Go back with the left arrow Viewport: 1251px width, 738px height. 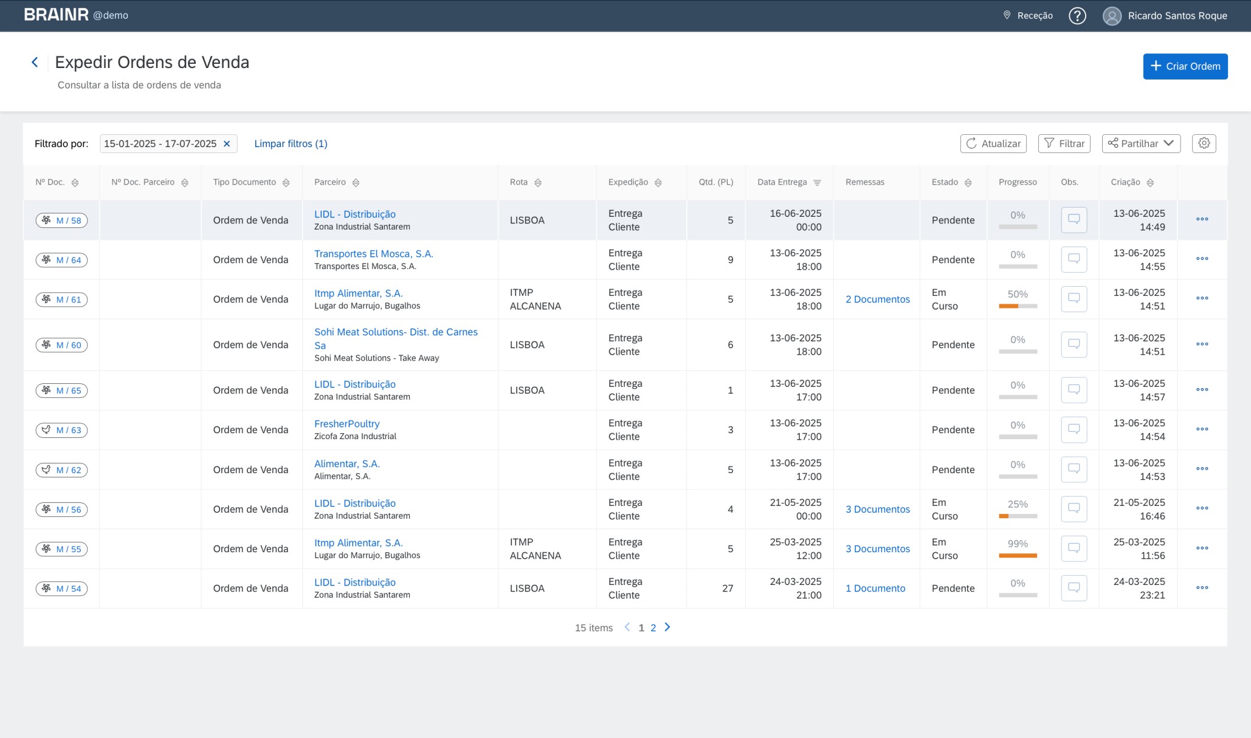tap(35, 62)
